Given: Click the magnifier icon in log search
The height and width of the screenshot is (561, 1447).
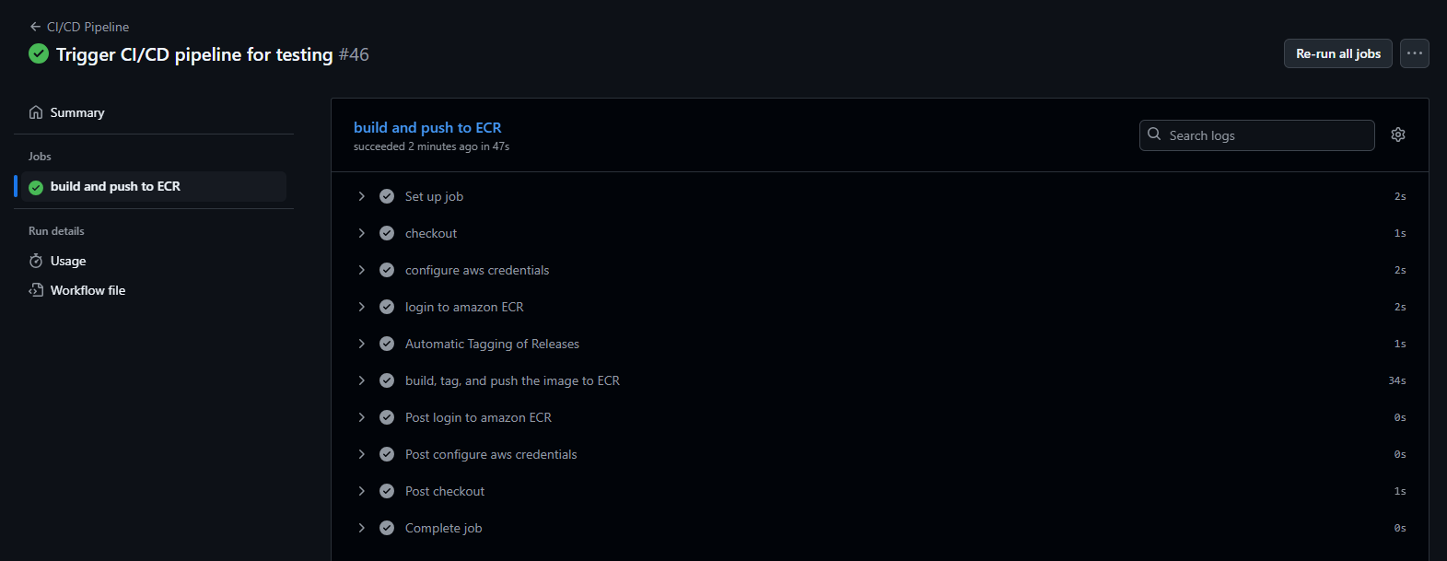Looking at the screenshot, I should pos(1154,134).
